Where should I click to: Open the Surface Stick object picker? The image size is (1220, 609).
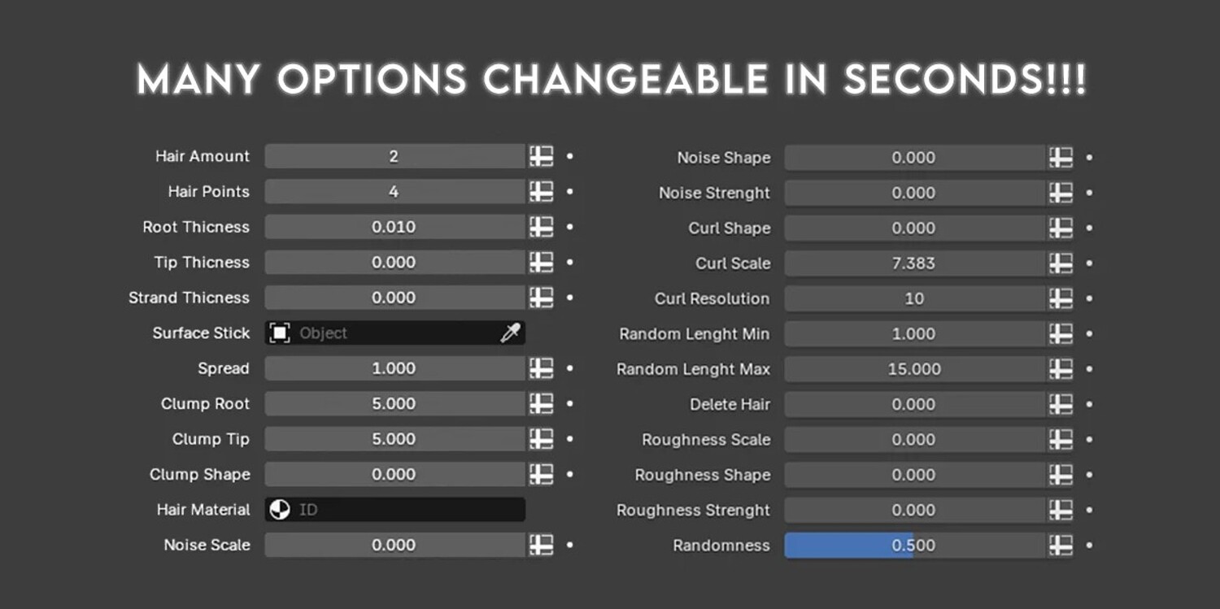tap(394, 333)
